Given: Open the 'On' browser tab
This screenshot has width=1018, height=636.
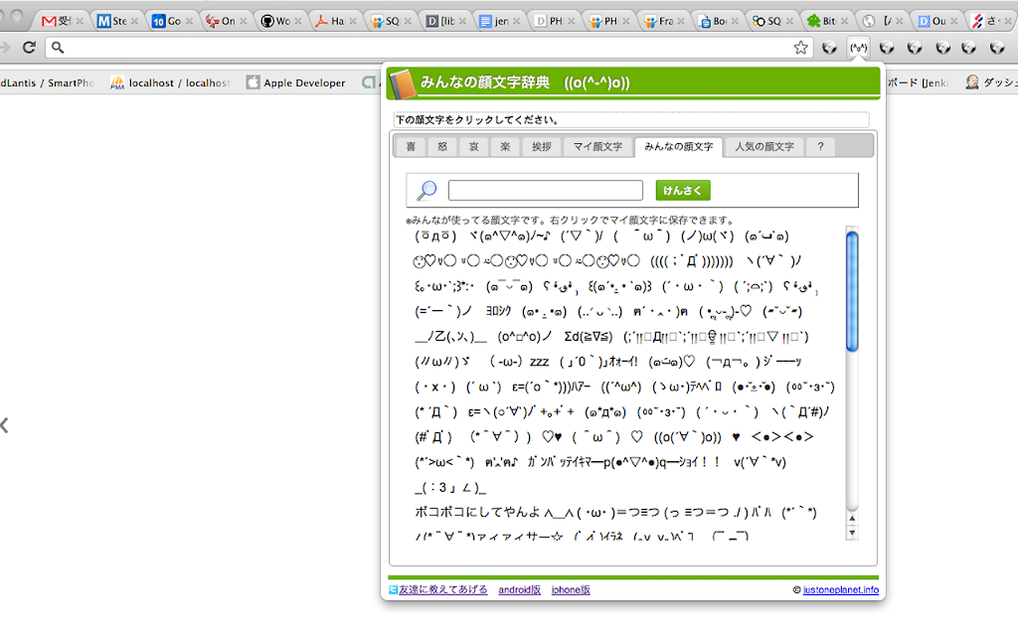Looking at the screenshot, I should point(220,21).
